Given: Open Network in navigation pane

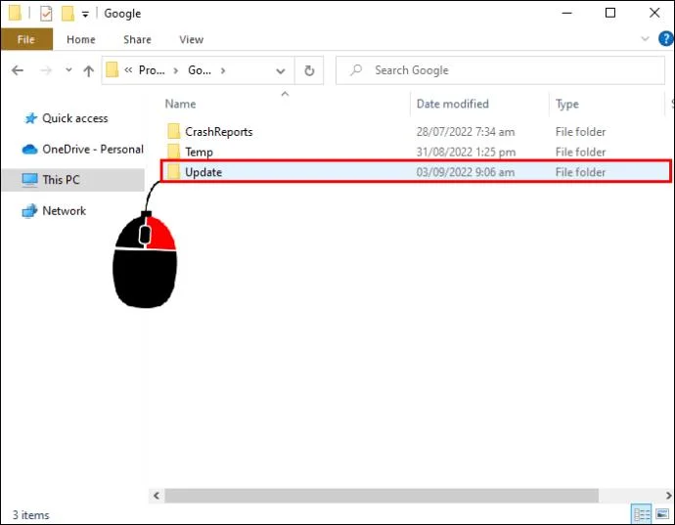Looking at the screenshot, I should click(x=65, y=211).
